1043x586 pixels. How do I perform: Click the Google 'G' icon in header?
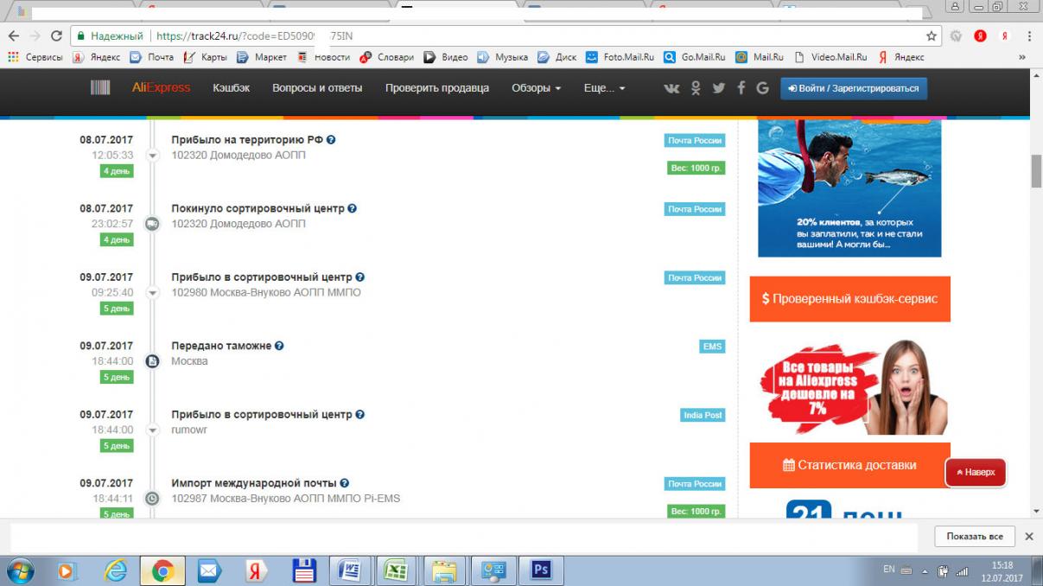[x=762, y=88]
